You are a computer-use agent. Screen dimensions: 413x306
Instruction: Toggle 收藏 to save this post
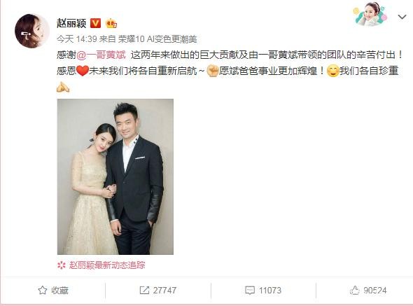[53, 291]
